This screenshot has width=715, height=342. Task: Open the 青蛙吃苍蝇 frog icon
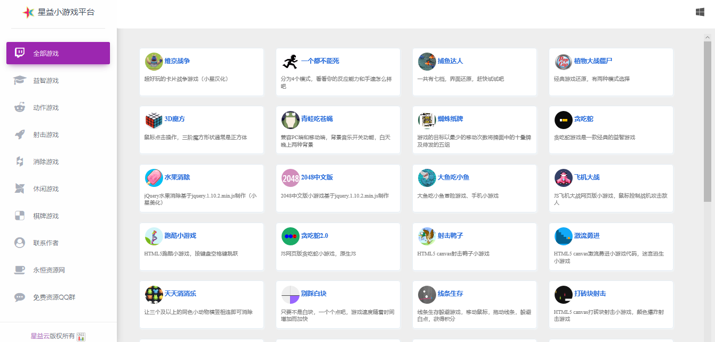(291, 120)
